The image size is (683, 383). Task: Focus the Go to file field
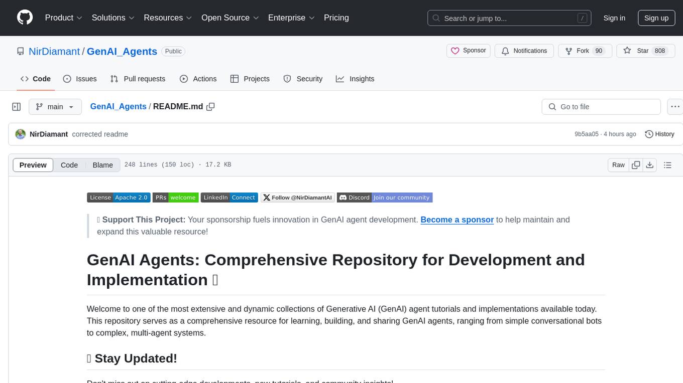(601, 107)
